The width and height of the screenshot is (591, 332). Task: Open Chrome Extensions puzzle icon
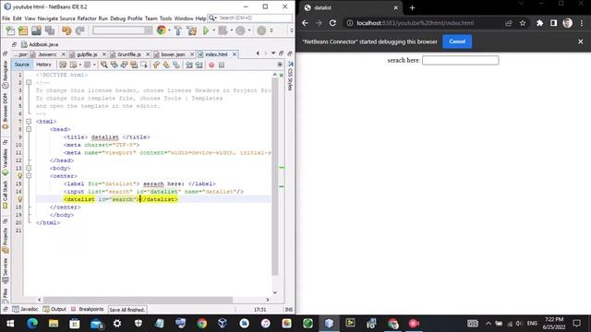(x=539, y=23)
